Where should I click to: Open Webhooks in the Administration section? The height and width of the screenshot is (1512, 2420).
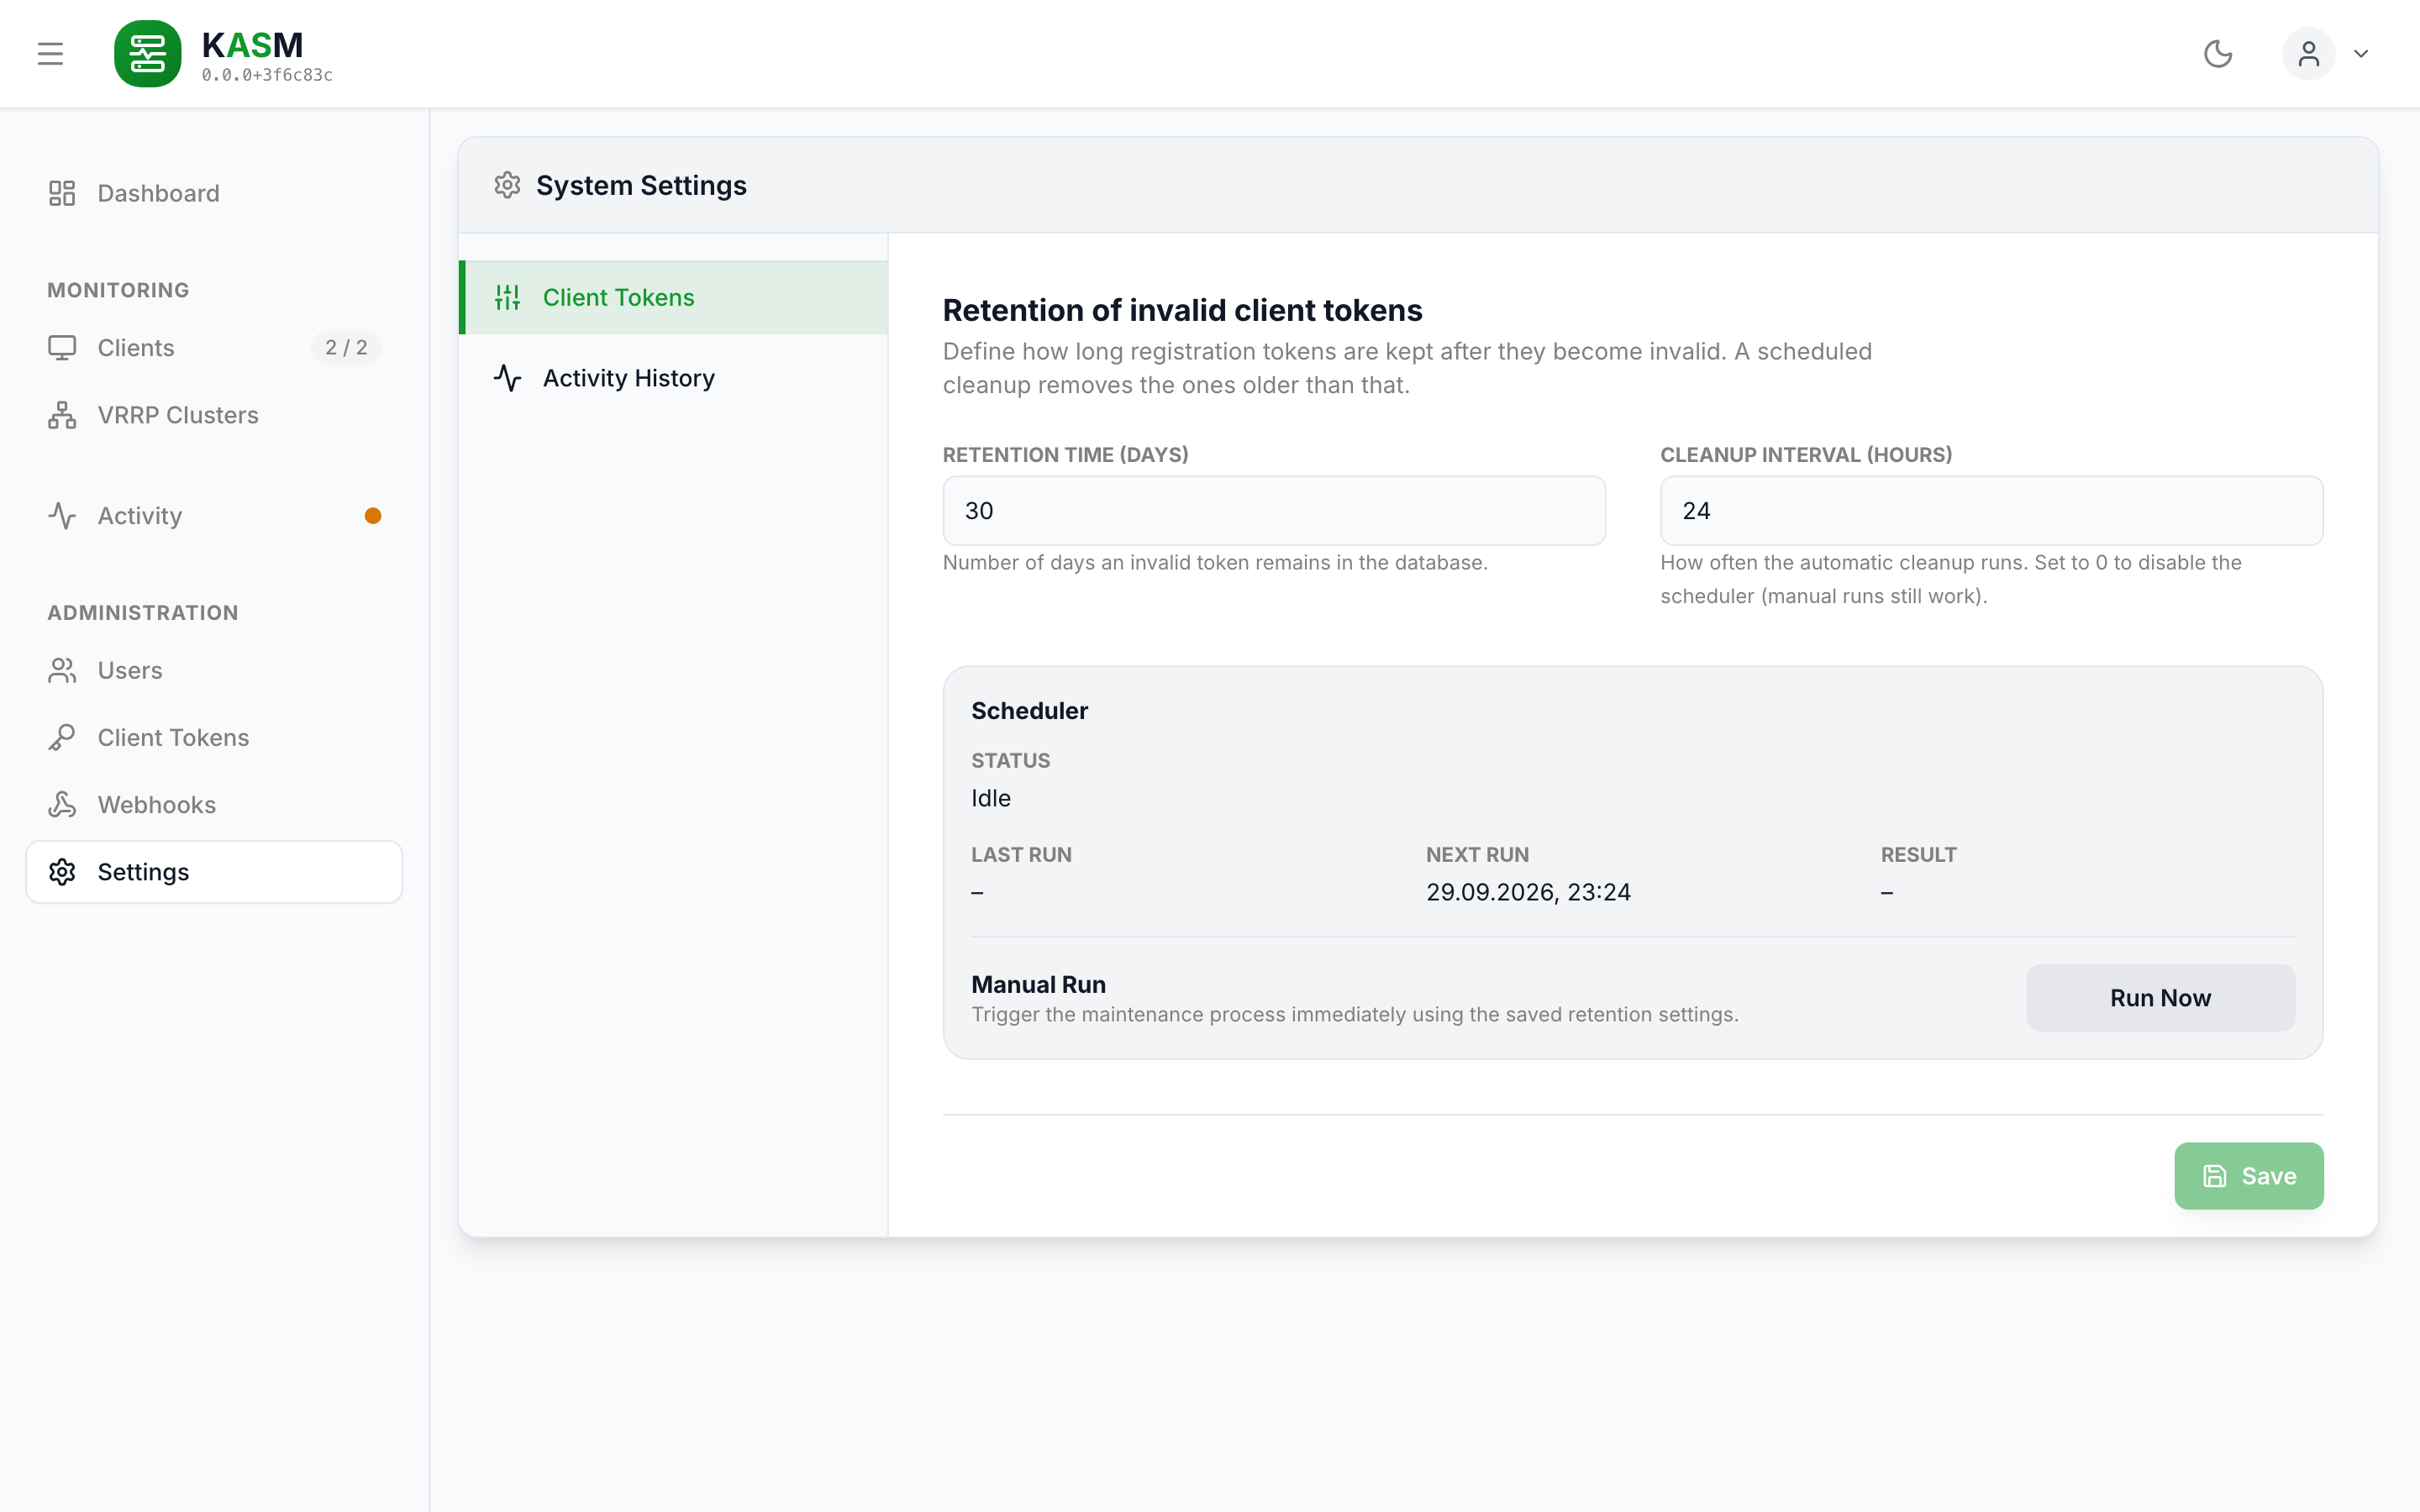click(x=214, y=805)
